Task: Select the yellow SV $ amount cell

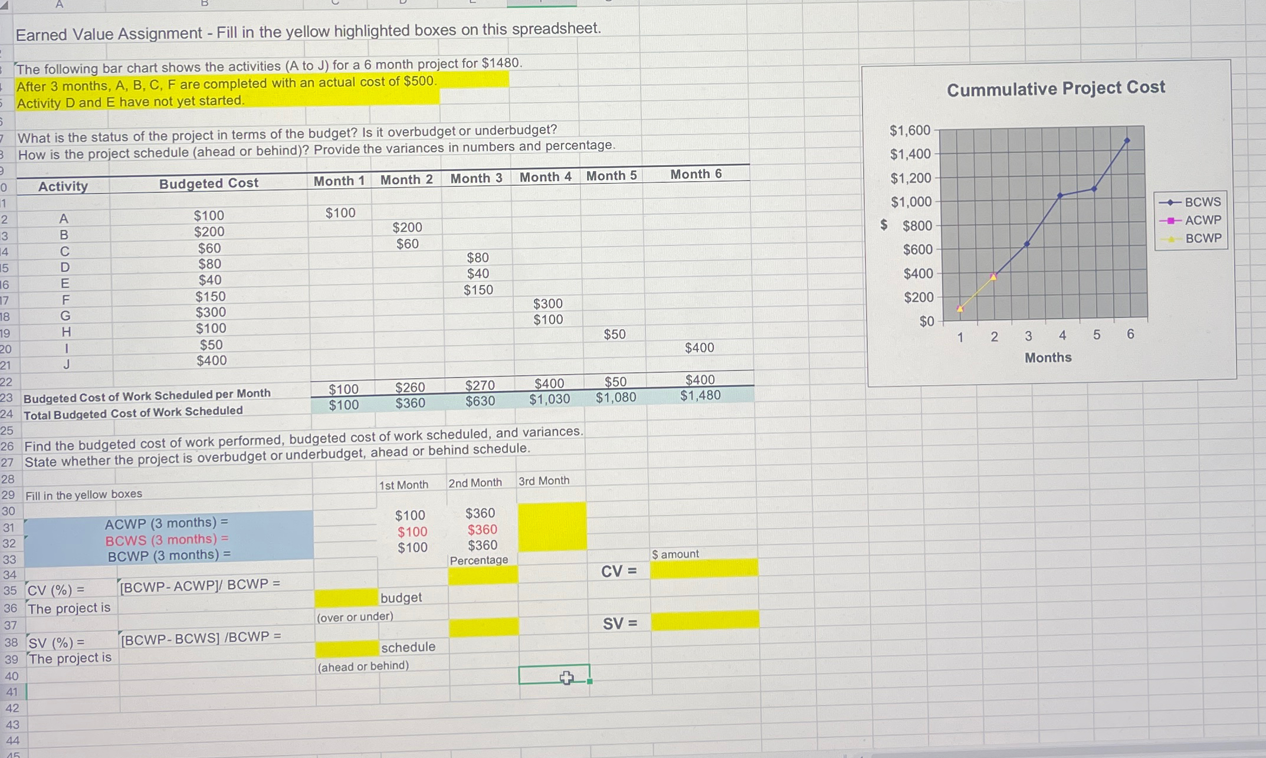Action: pyautogui.click(x=702, y=621)
